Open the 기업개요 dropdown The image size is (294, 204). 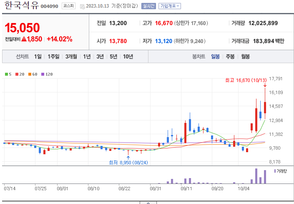(x=170, y=6)
